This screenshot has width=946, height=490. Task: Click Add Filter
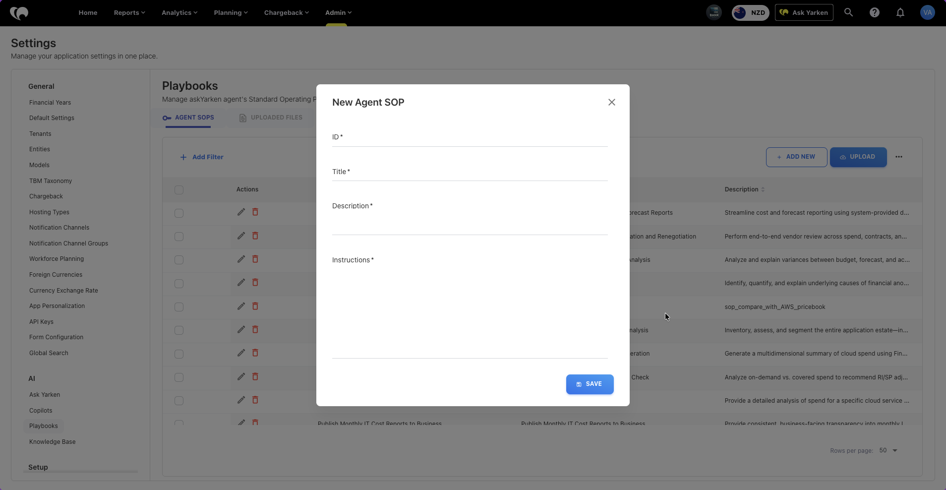[x=201, y=157]
